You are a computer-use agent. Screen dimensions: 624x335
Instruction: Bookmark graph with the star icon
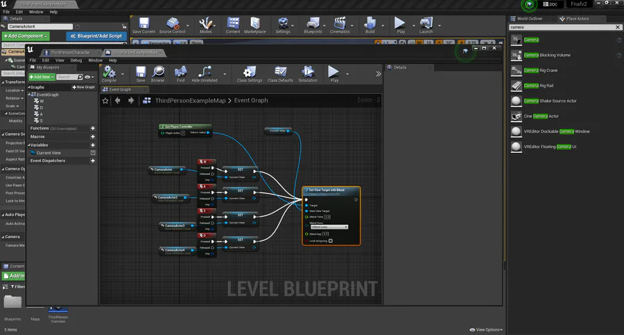coord(105,100)
